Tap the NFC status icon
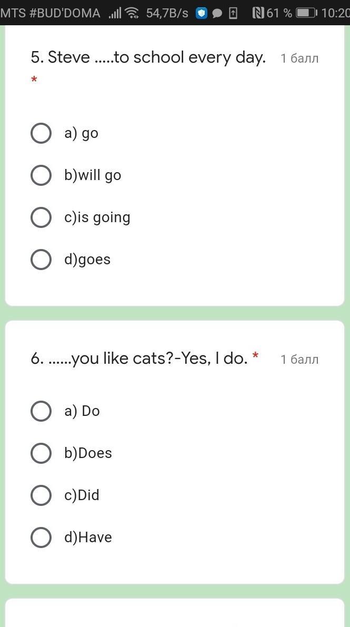350x627 pixels. pyautogui.click(x=258, y=13)
